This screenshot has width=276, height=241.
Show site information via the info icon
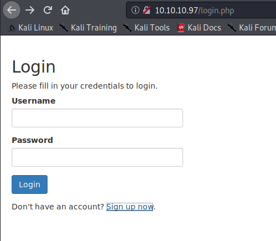coord(136,10)
